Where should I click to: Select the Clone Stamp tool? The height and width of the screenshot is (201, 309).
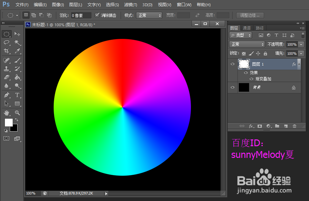point(7,69)
